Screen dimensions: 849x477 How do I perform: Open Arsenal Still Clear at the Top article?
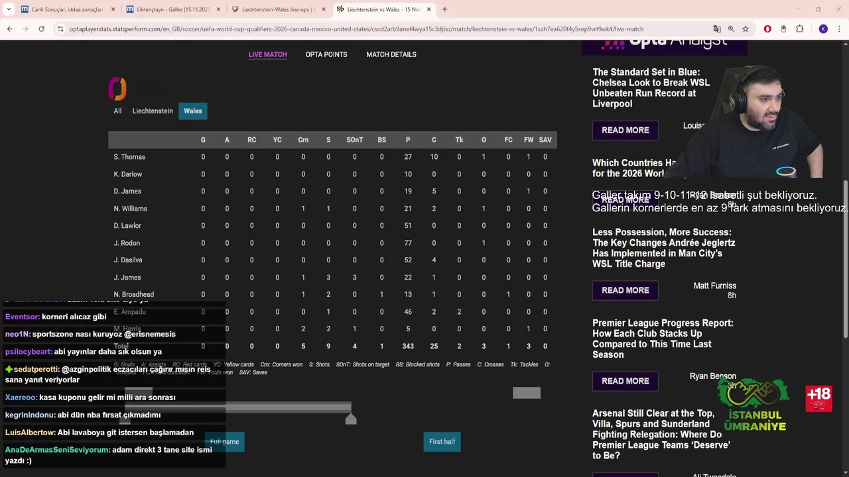coord(661,435)
